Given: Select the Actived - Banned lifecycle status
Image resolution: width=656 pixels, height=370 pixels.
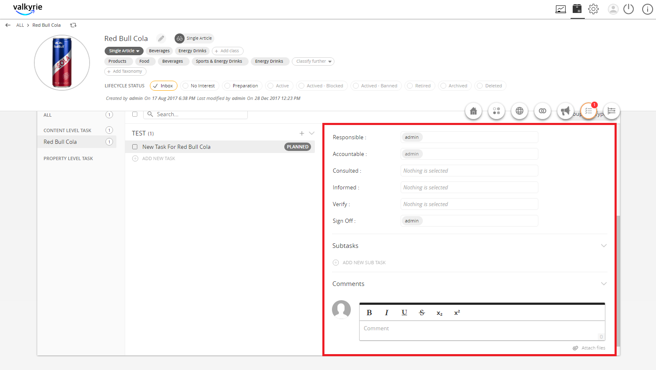Looking at the screenshot, I should point(376,86).
